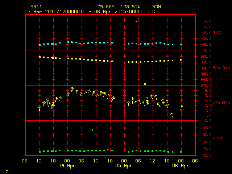This screenshot has width=232, height=174.
Task: Click the last wind arrow at 06 Apr
Action: tap(181, 107)
